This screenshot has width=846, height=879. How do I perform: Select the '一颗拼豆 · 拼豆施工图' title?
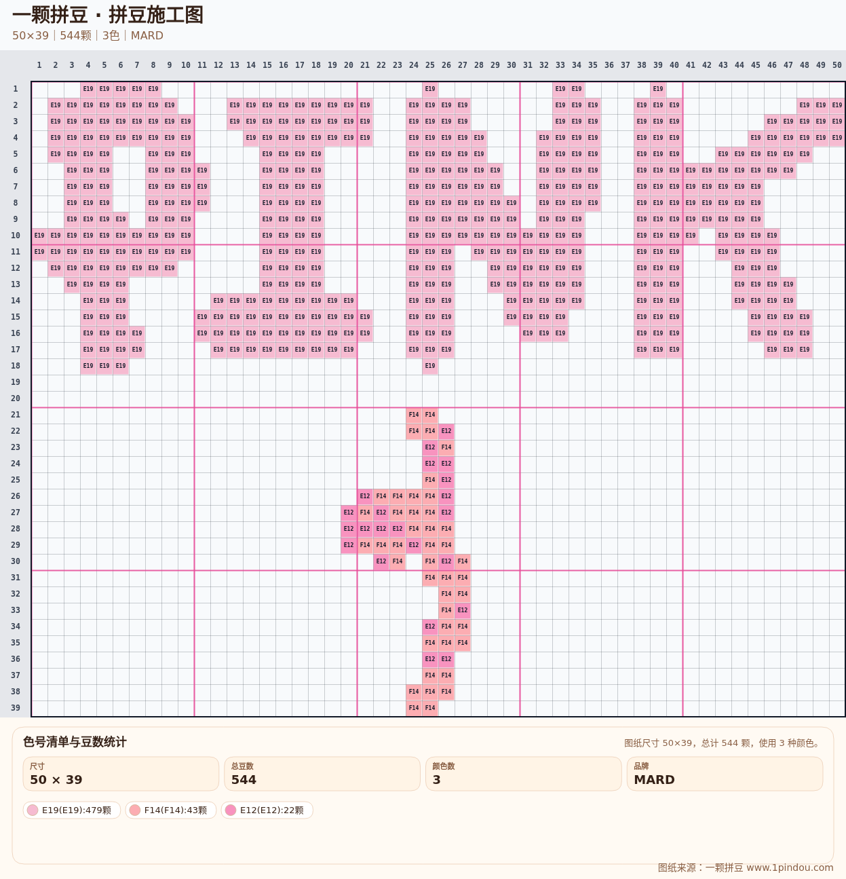point(108,15)
